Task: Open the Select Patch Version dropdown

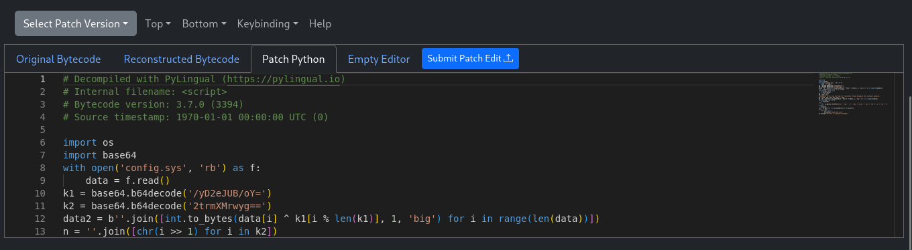Action: coord(76,23)
